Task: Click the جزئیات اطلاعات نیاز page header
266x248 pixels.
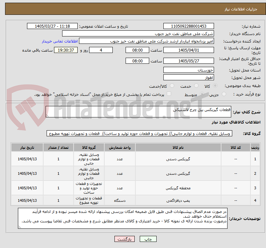Action: [x=241, y=9]
